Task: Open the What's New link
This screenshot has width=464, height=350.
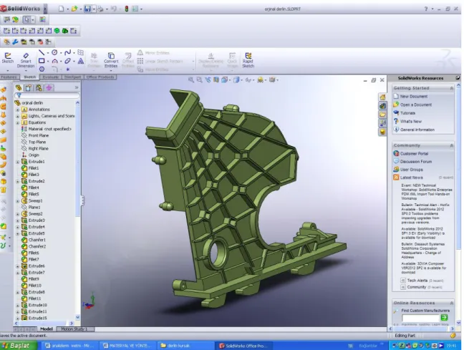Action: tap(411, 121)
